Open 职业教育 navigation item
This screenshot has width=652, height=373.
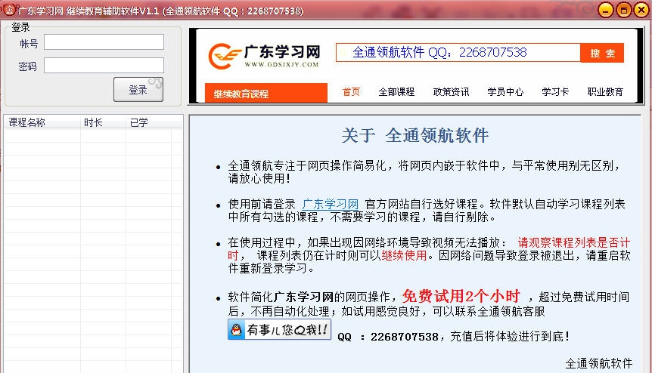click(605, 91)
